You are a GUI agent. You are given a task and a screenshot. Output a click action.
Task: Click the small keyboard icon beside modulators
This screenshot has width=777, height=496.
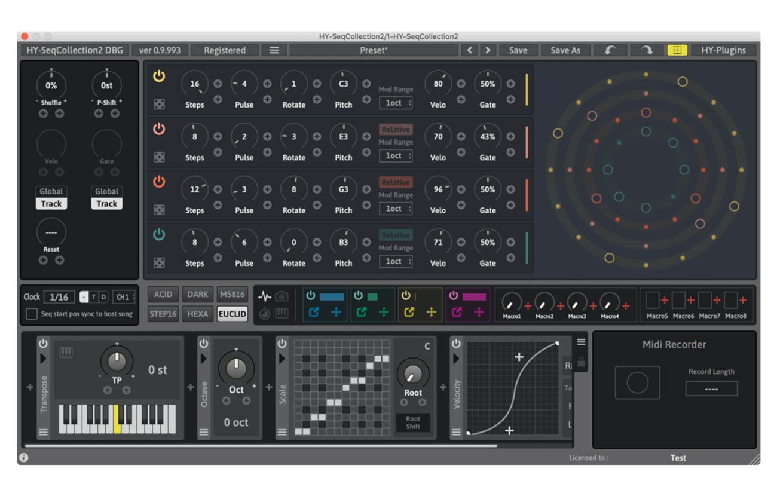[x=282, y=313]
